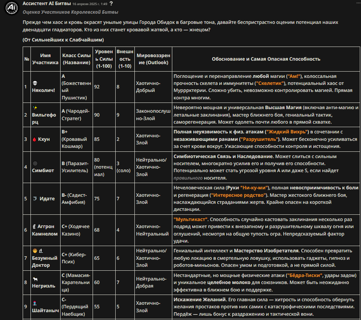This screenshot has height=320, width=361.
Task: Click power level '68' cell
Action: (104, 230)
